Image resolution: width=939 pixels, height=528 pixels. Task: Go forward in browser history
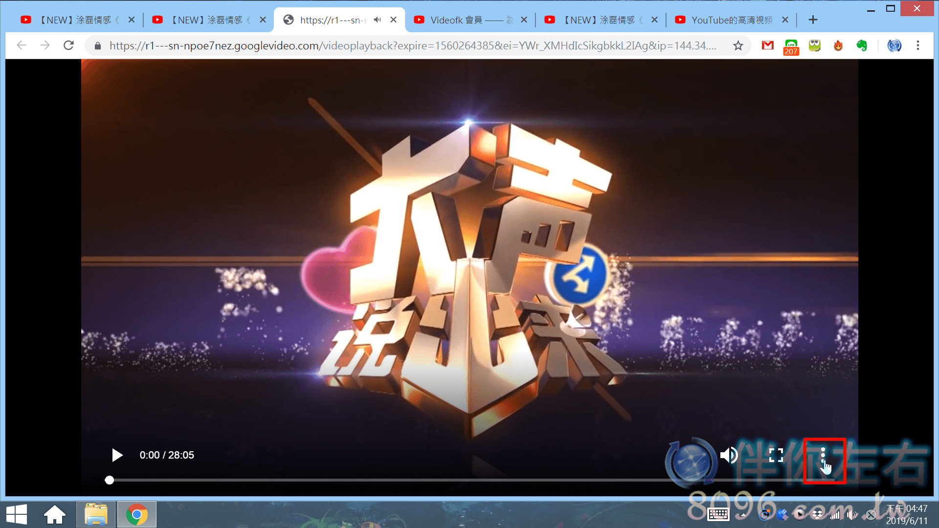(45, 45)
